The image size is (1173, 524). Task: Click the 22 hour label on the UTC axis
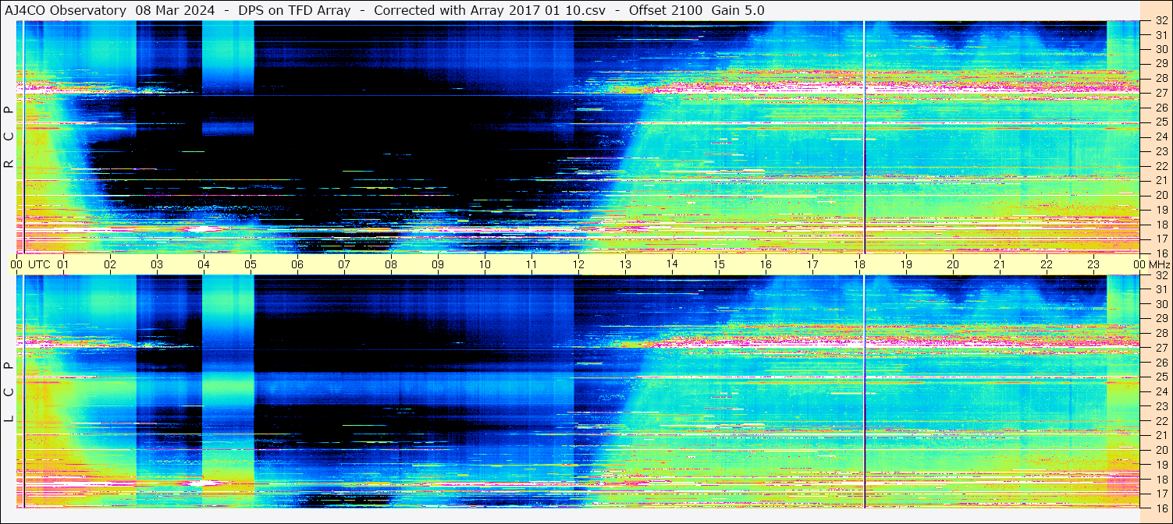tap(1047, 264)
